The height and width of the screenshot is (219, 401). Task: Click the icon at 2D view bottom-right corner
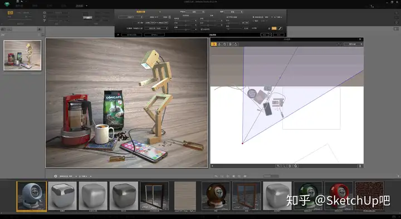click(x=360, y=166)
